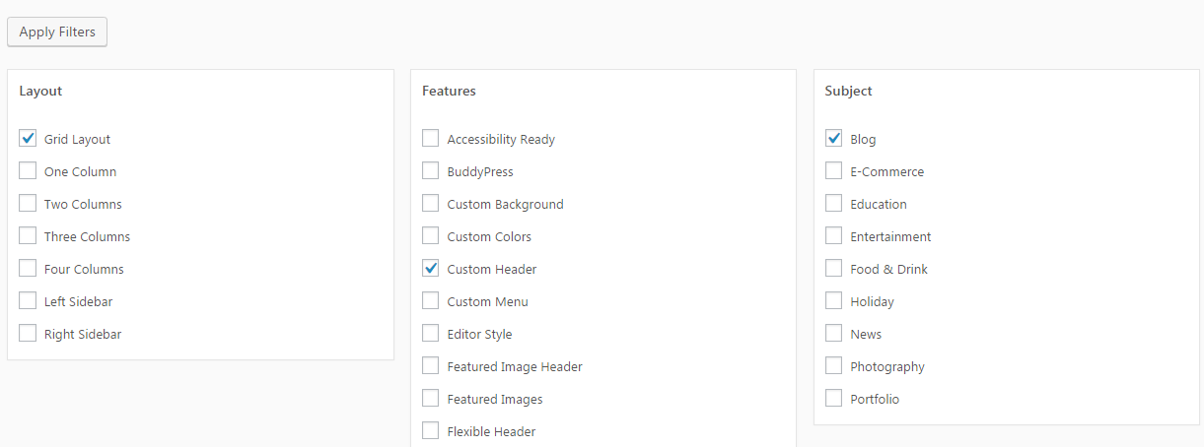This screenshot has height=447, width=1204.
Task: Click the Apply Filters button
Action: click(x=57, y=32)
